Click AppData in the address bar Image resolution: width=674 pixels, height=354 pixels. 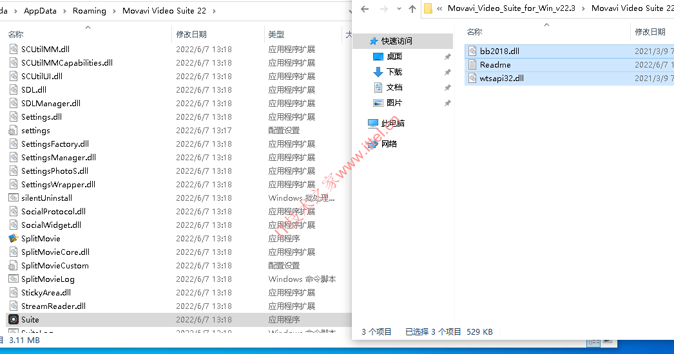[40, 11]
